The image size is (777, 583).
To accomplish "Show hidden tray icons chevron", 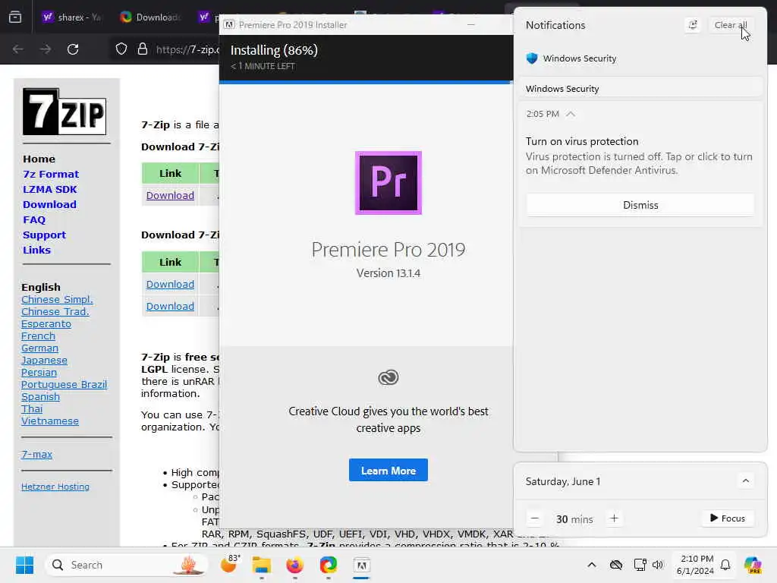I will 592,565.
